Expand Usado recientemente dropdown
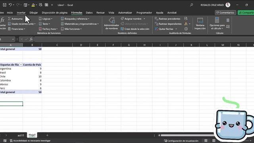The height and width of the screenshot is (143, 254). (x=22, y=24)
